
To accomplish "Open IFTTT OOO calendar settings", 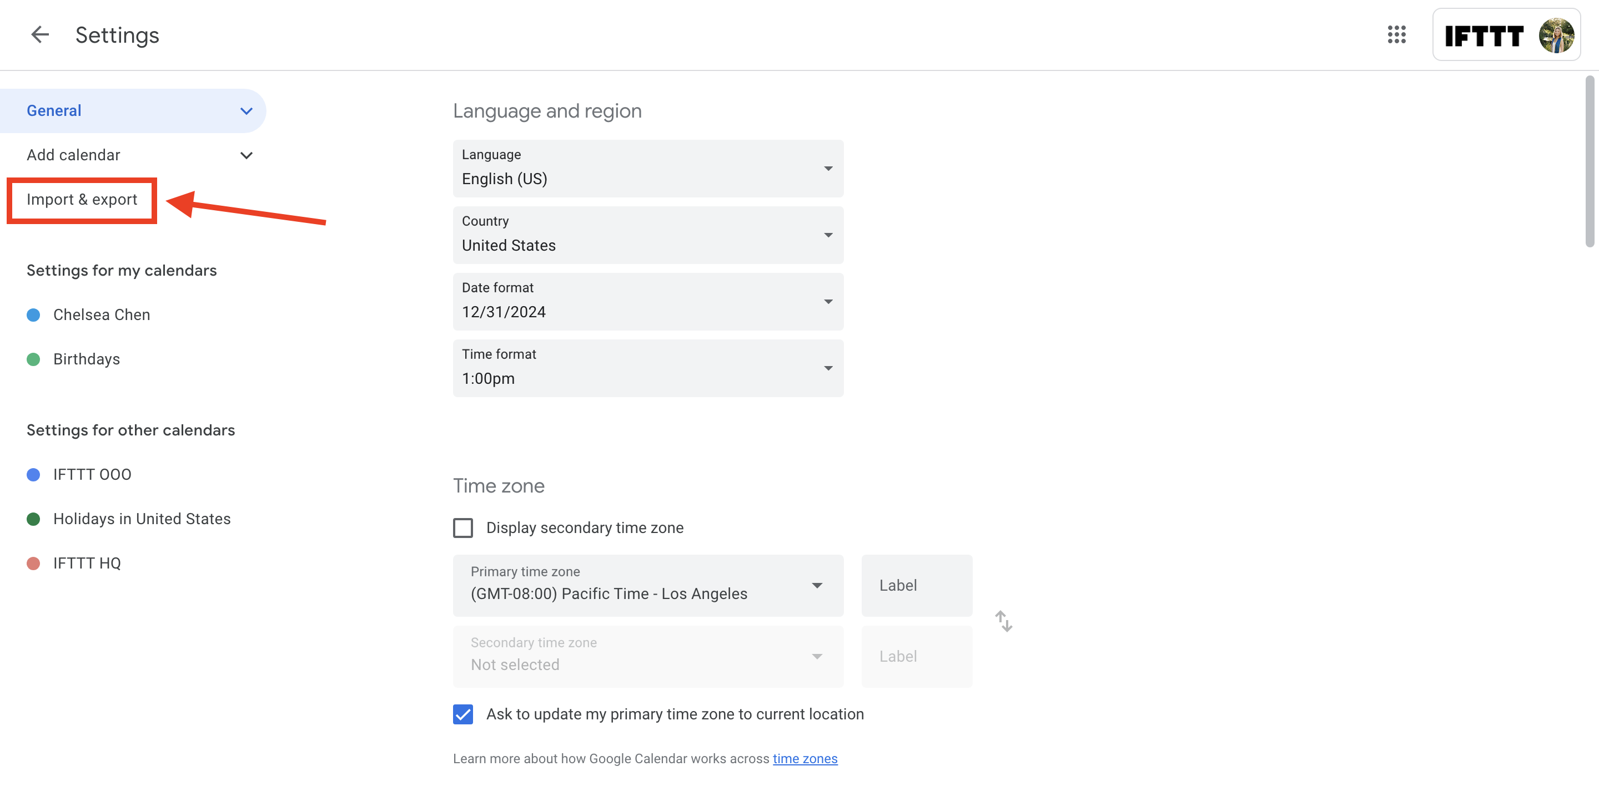I will (x=91, y=473).
